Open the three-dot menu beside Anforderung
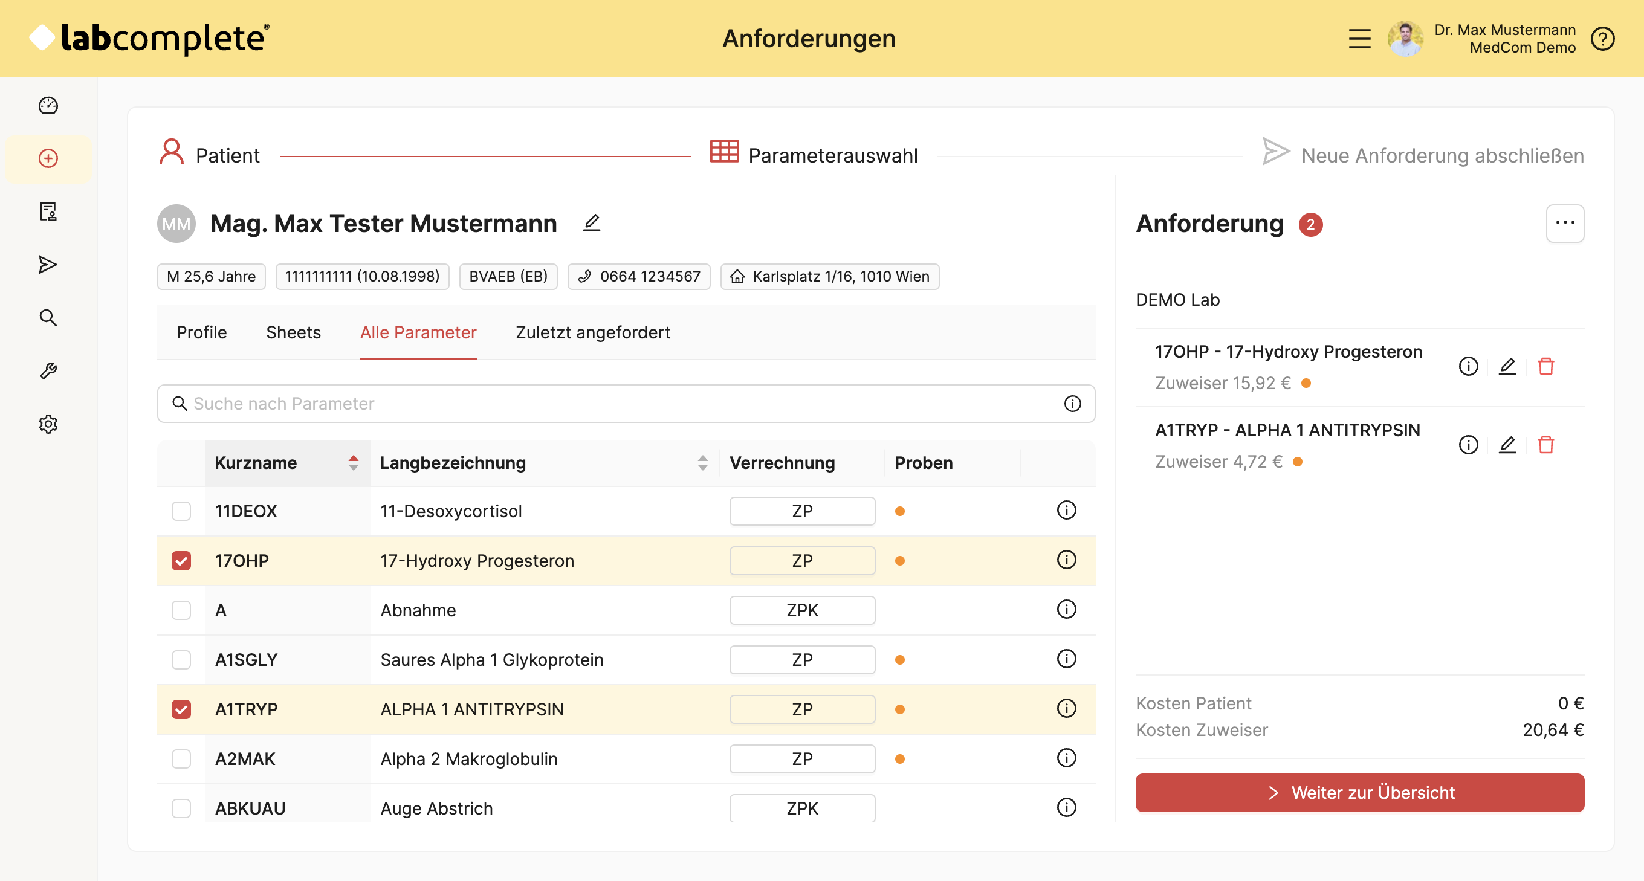The width and height of the screenshot is (1644, 881). [1565, 224]
